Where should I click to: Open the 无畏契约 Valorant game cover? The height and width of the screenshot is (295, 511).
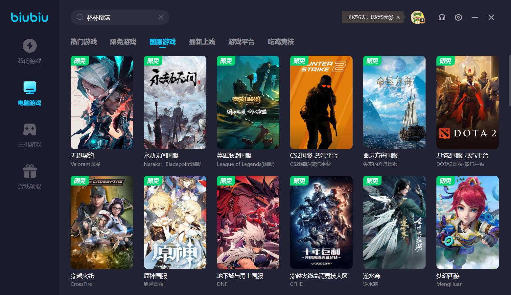tap(102, 102)
